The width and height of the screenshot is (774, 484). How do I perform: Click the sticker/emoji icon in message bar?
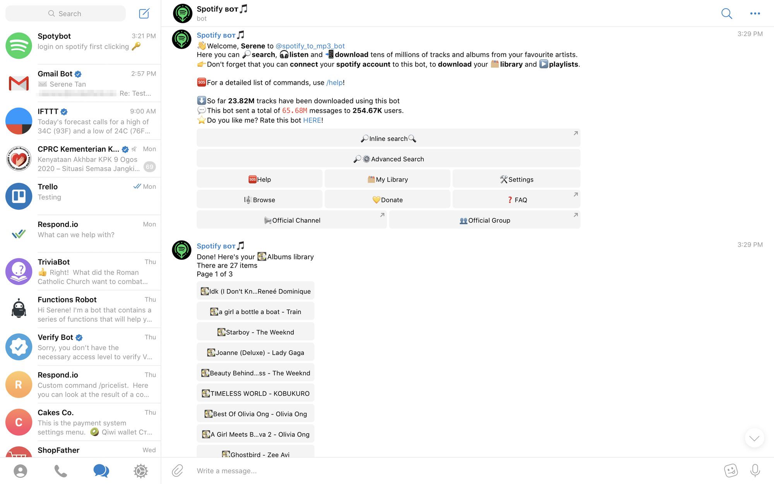(731, 470)
